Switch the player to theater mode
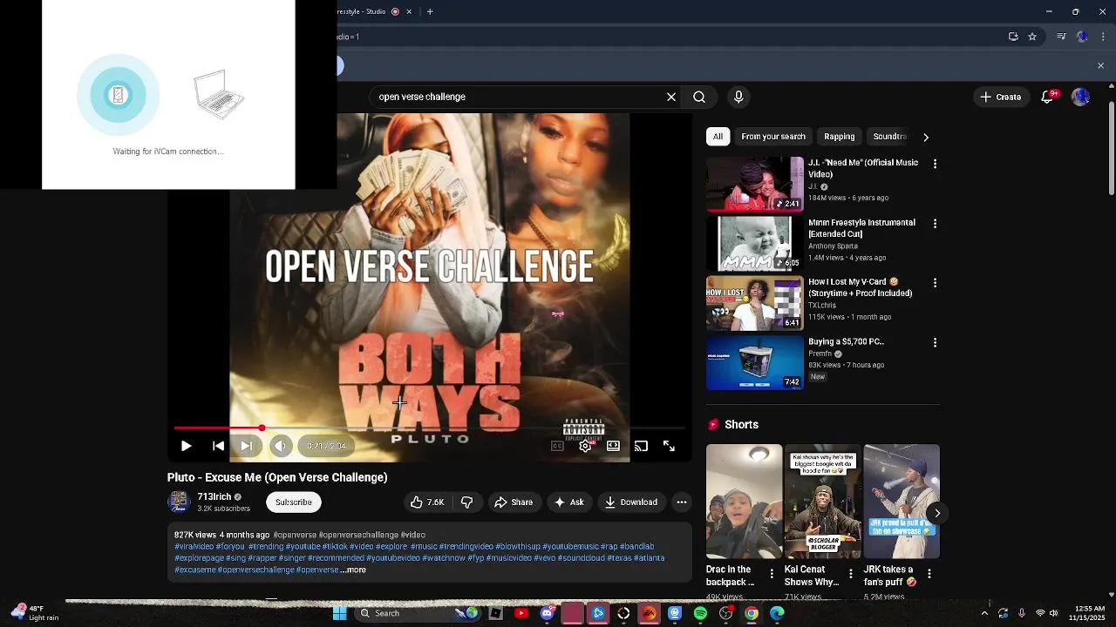This screenshot has width=1116, height=627. point(613,446)
